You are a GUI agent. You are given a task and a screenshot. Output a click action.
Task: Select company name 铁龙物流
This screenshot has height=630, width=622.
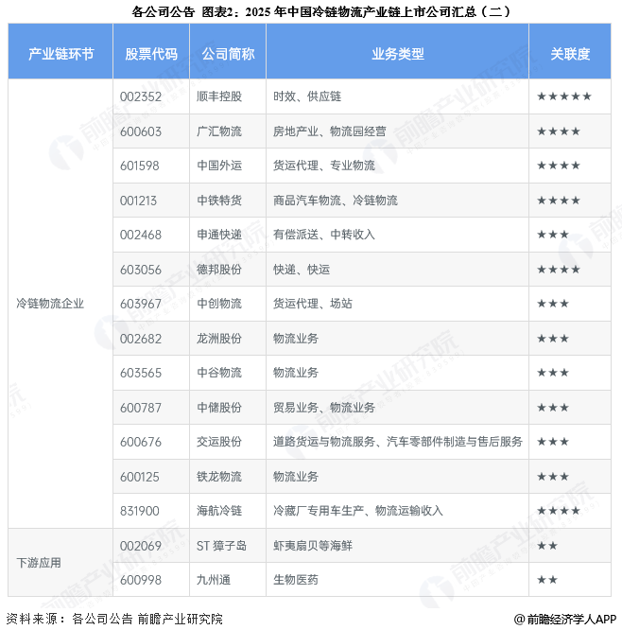pos(219,477)
